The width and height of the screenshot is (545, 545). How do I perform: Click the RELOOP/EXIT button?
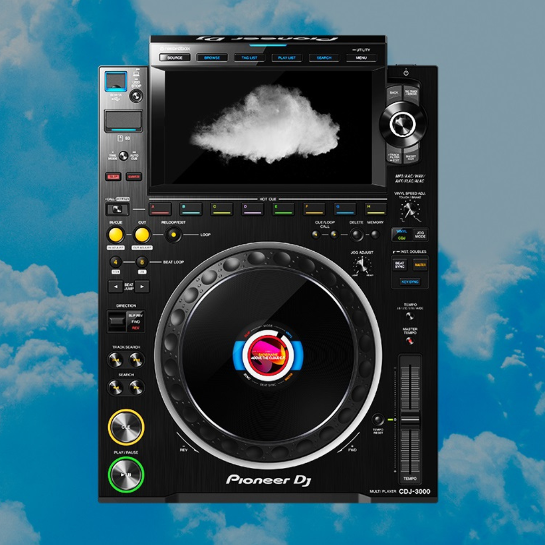click(174, 235)
